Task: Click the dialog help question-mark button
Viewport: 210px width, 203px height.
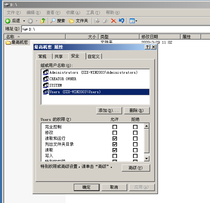Action: click(x=147, y=47)
